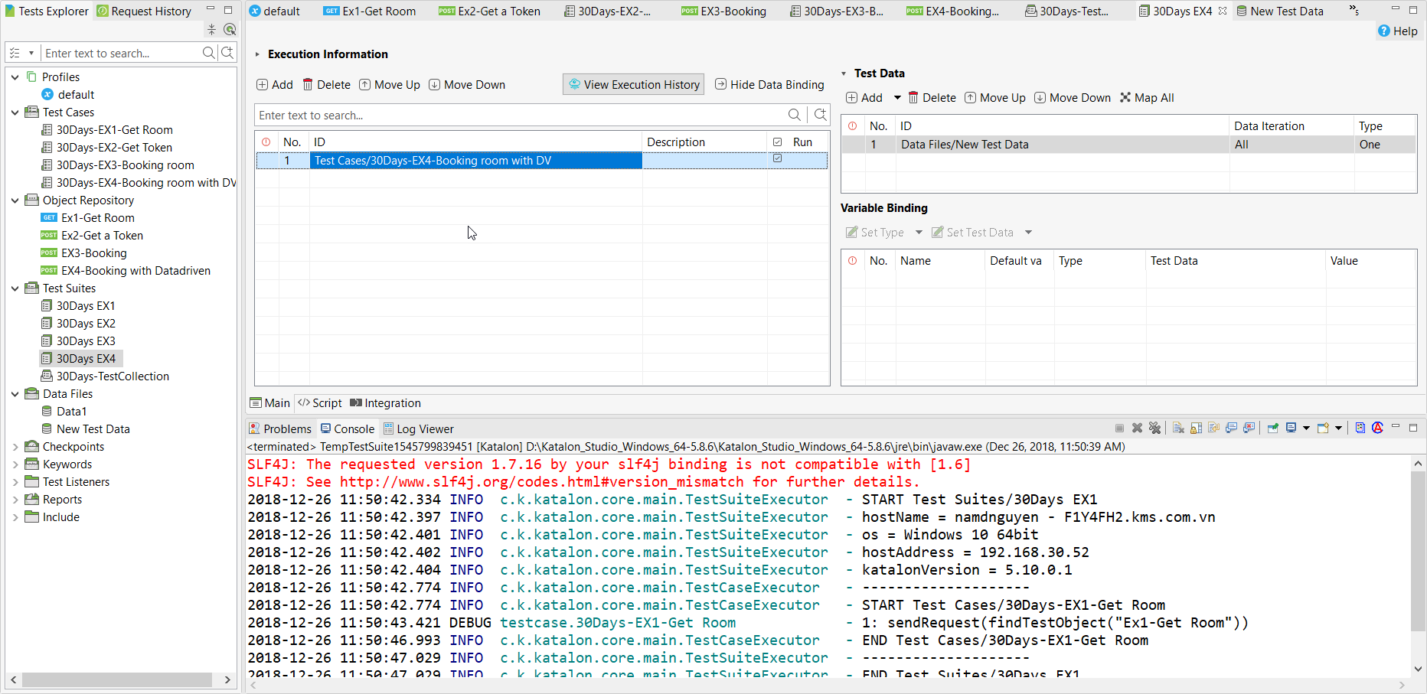
Task: Click the test case search input field
Action: pyautogui.click(x=521, y=116)
